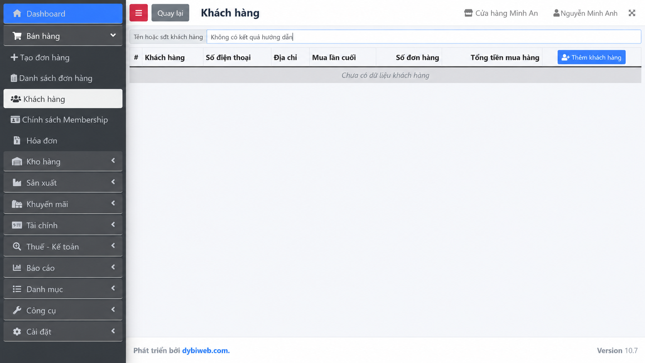Click the fullscreen expand icon
Image resolution: width=645 pixels, height=363 pixels.
pyautogui.click(x=632, y=13)
